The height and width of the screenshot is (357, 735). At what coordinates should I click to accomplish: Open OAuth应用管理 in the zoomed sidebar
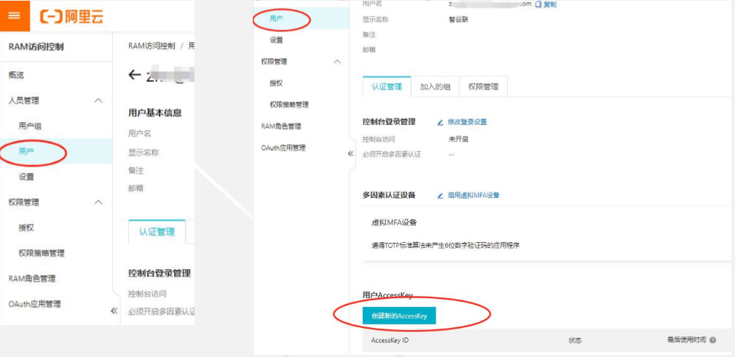(x=35, y=304)
